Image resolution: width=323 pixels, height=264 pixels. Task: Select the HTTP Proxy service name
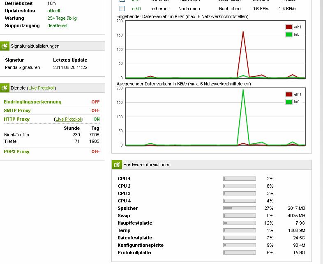pos(17,119)
